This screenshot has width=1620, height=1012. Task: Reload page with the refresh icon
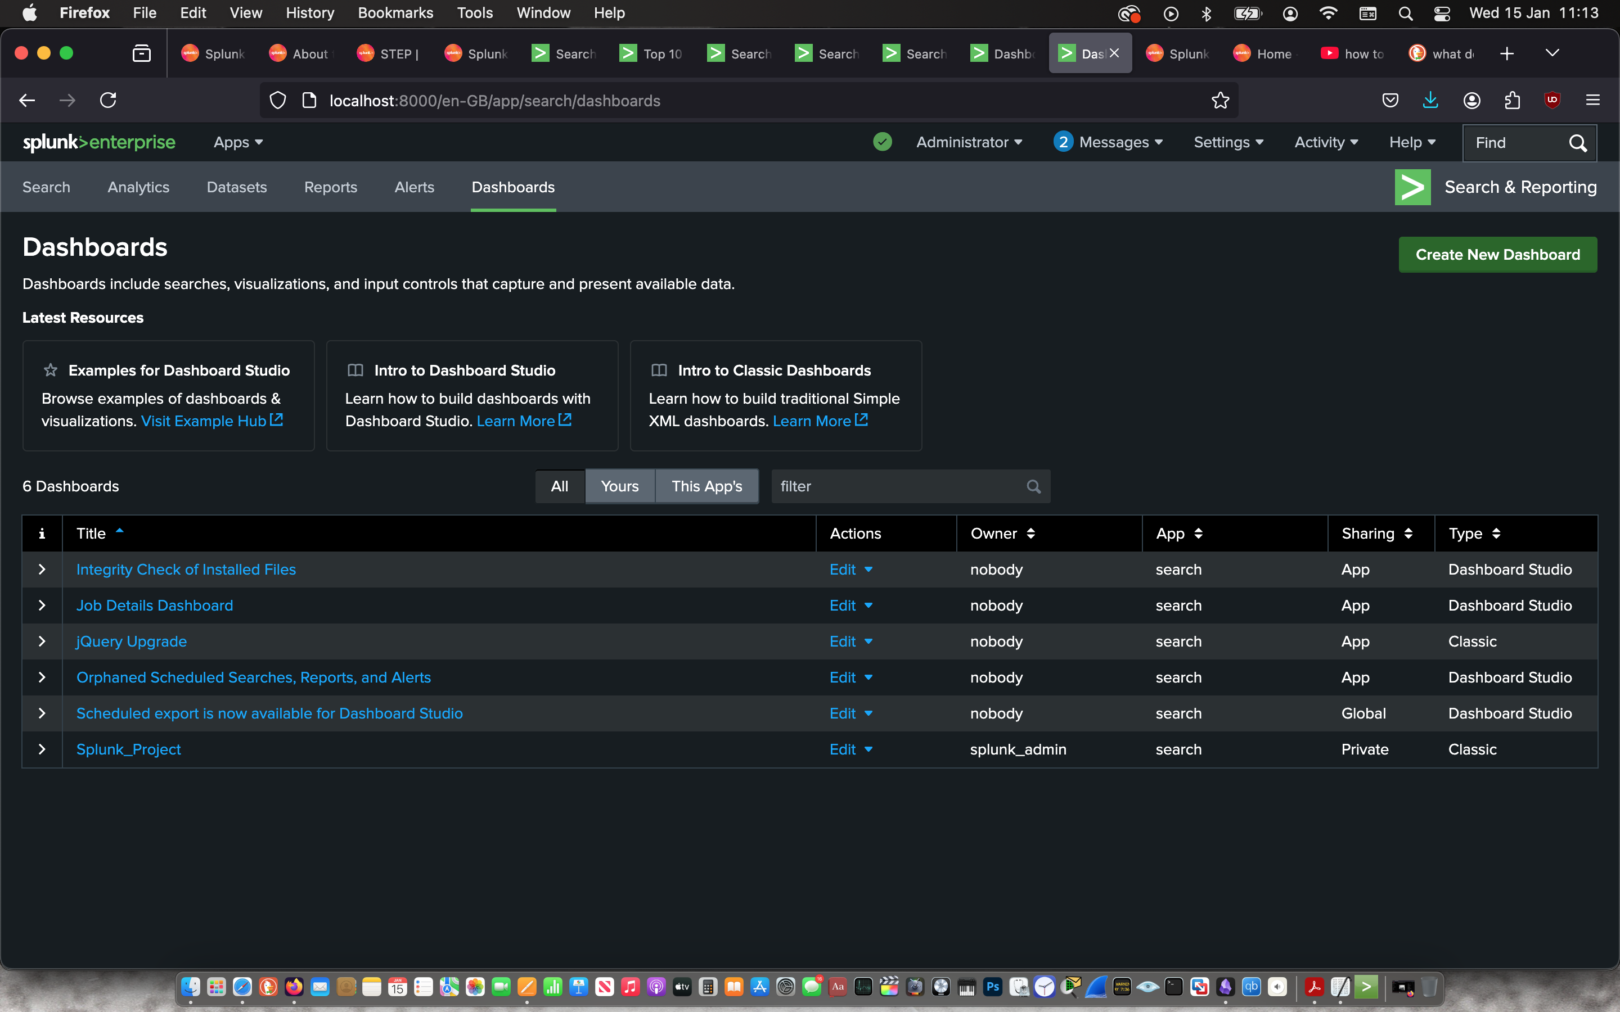tap(108, 101)
